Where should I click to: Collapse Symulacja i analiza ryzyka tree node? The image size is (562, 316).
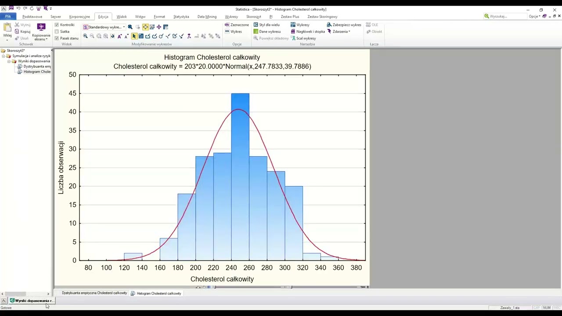tap(4, 56)
